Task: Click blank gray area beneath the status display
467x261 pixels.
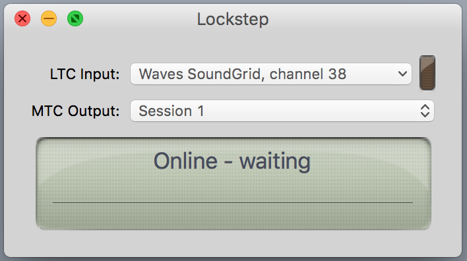Action: (x=233, y=243)
